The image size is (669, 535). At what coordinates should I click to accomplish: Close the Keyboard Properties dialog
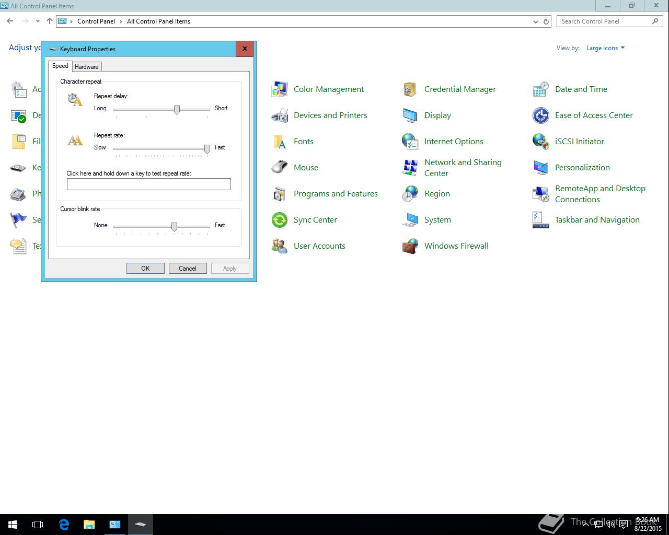point(245,49)
